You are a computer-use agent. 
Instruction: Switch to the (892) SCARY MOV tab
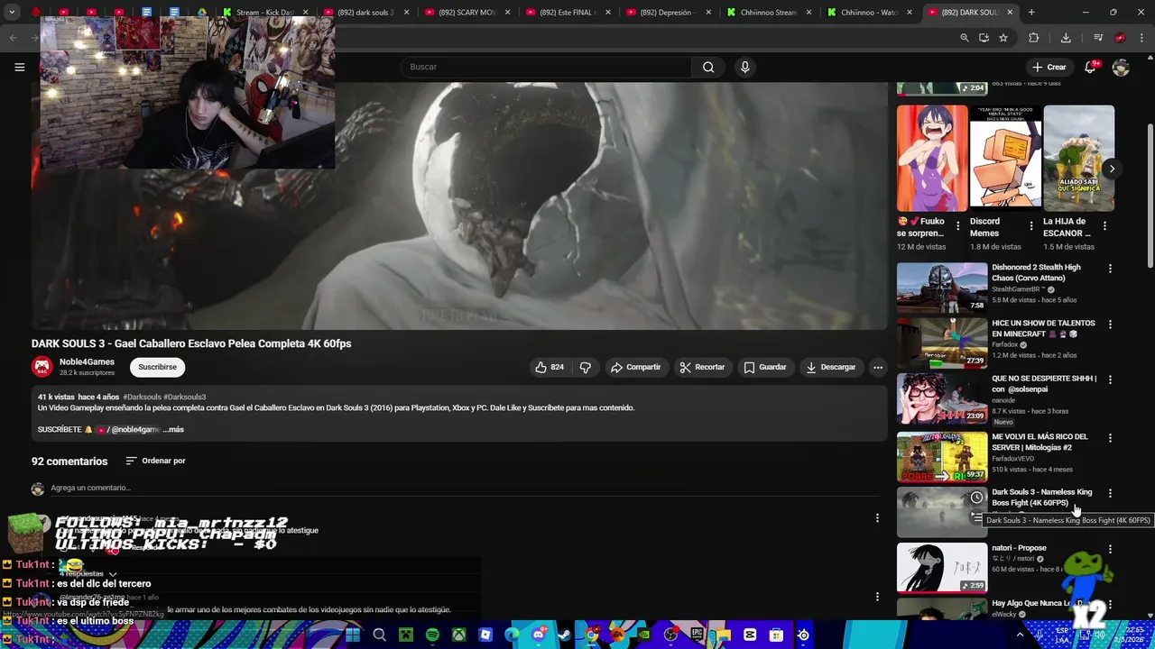point(467,13)
